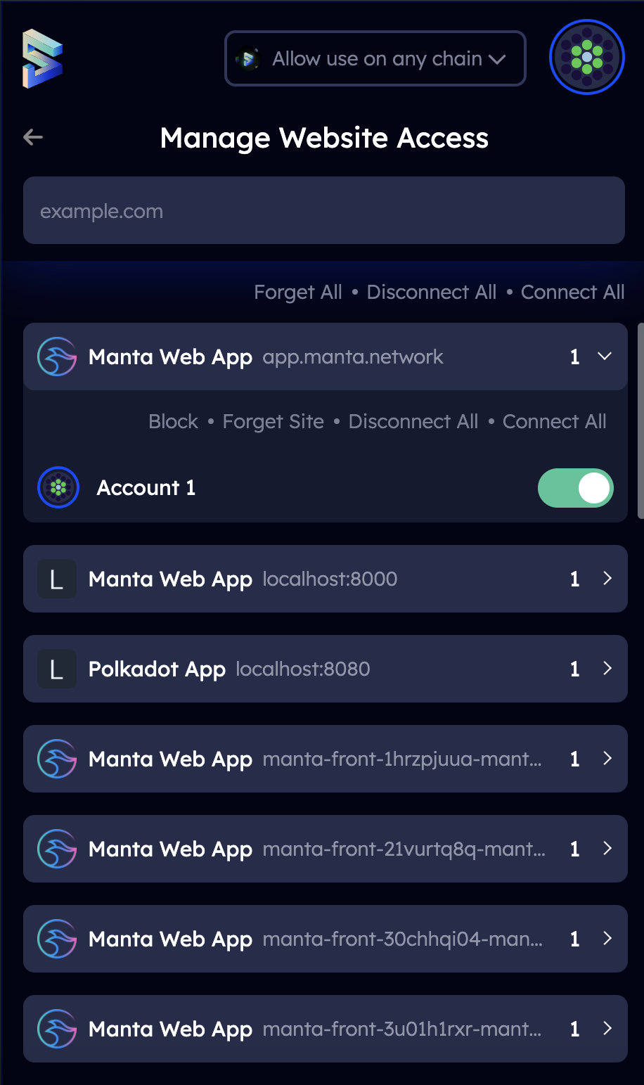Image resolution: width=644 pixels, height=1085 pixels.
Task: Enable Connect All for app.manta.network
Action: [554, 421]
